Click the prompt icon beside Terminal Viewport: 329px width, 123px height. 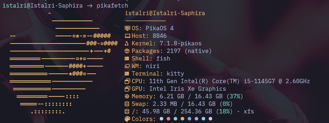127,74
